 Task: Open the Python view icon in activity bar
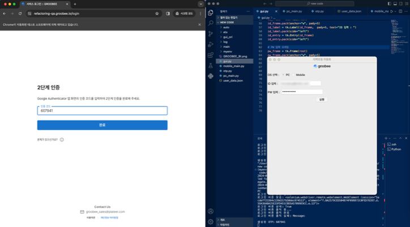pos(211,76)
